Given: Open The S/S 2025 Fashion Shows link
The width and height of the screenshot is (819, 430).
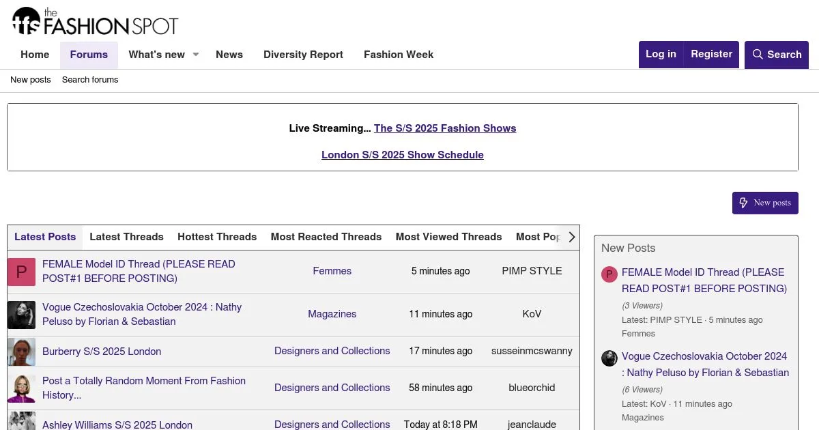Looking at the screenshot, I should coord(445,128).
